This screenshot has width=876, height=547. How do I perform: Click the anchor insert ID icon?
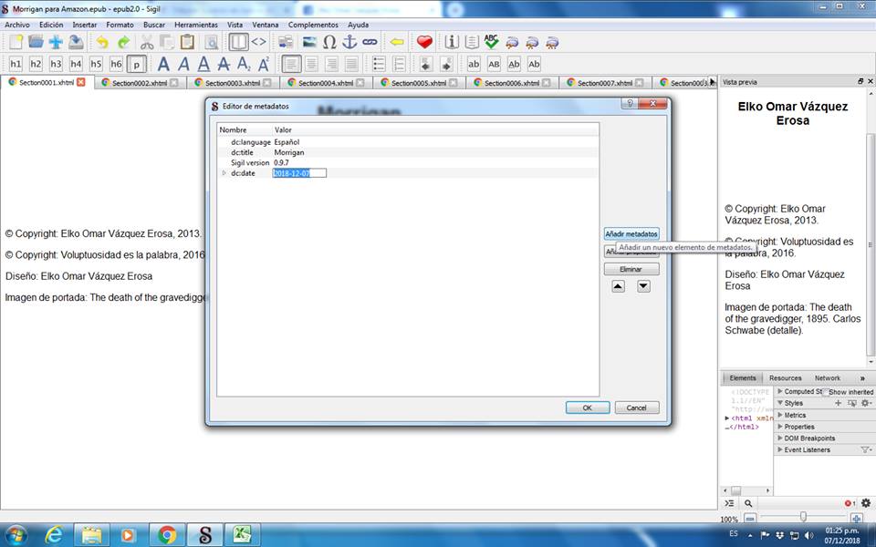(x=349, y=42)
